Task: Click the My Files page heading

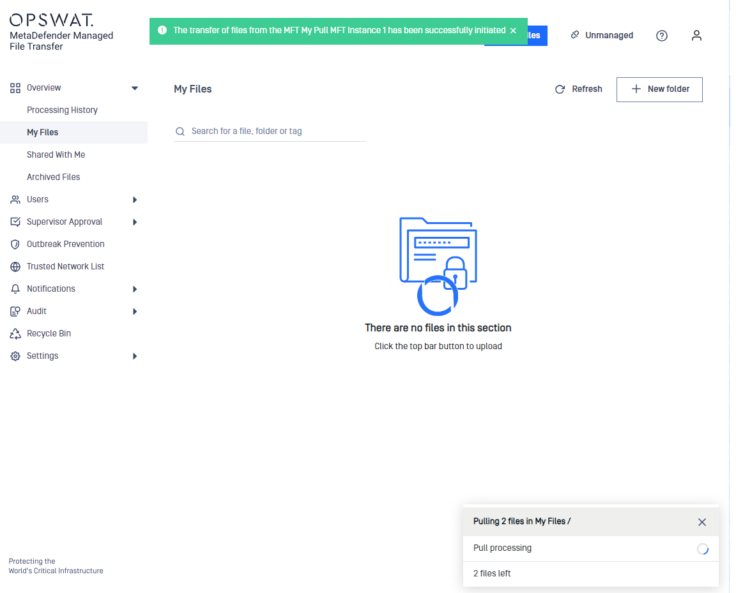Action: tap(192, 89)
